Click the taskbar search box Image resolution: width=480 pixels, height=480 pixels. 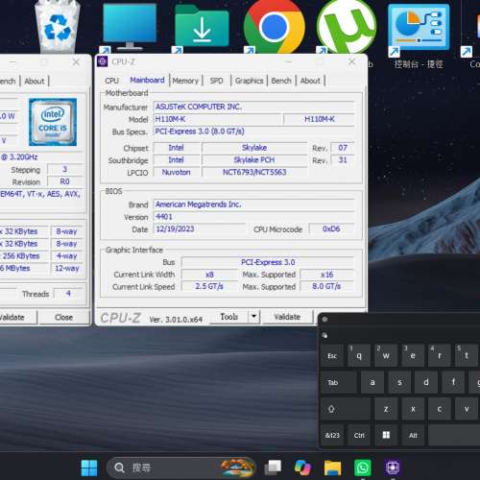(181, 468)
